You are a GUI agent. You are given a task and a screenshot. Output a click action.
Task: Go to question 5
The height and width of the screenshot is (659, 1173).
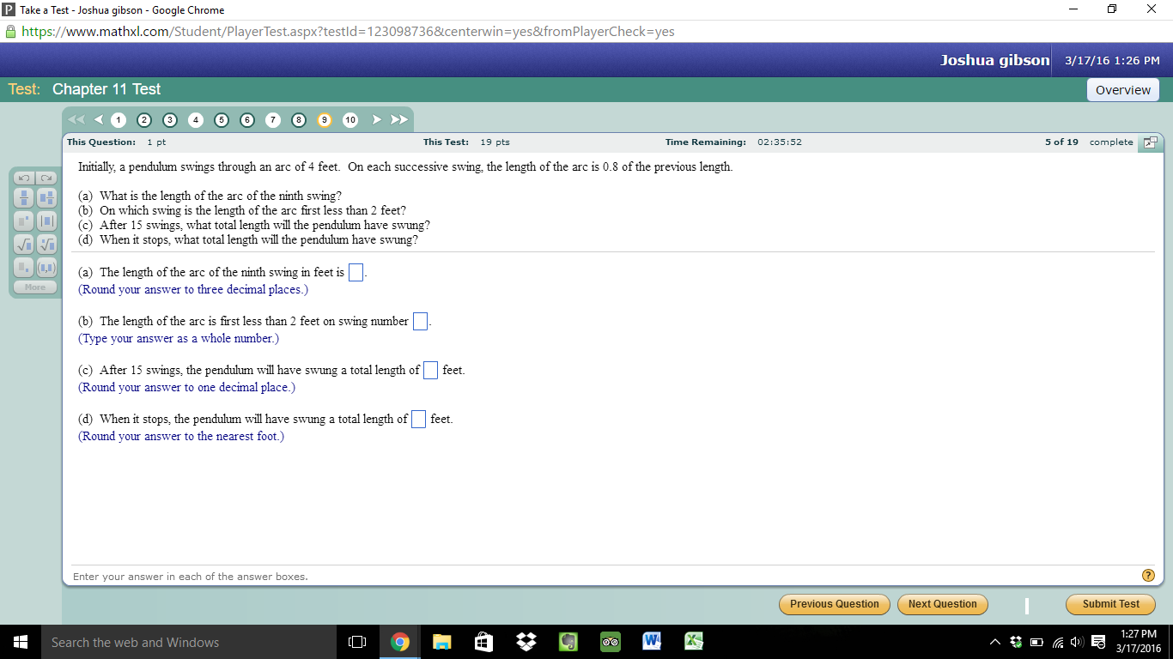pos(222,120)
